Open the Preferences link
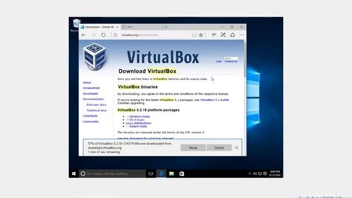The width and height of the screenshot is (352, 198). pos(231,61)
